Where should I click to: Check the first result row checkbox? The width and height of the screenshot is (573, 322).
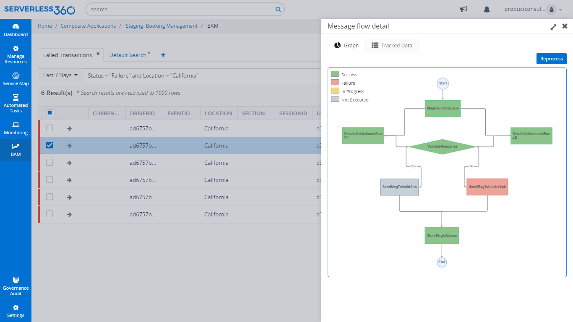click(x=49, y=128)
